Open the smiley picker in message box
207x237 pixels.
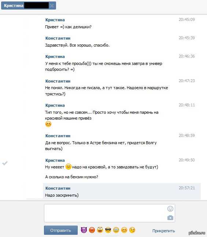click(x=170, y=209)
